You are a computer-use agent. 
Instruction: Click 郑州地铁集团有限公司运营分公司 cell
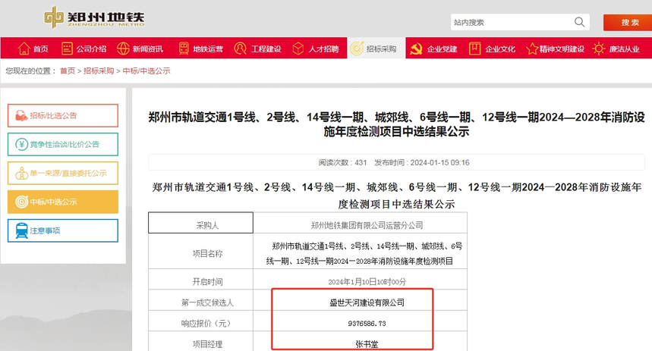click(x=360, y=223)
